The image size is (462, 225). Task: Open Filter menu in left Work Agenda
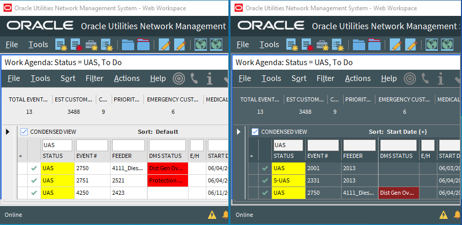point(95,78)
